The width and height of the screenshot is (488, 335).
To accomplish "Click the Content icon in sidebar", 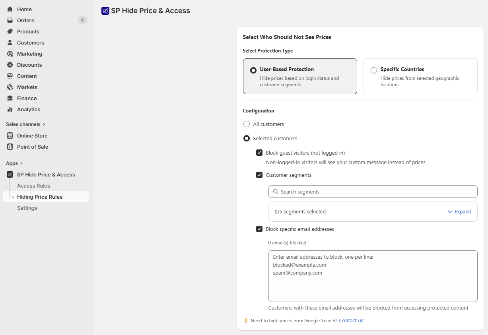I will [x=10, y=76].
